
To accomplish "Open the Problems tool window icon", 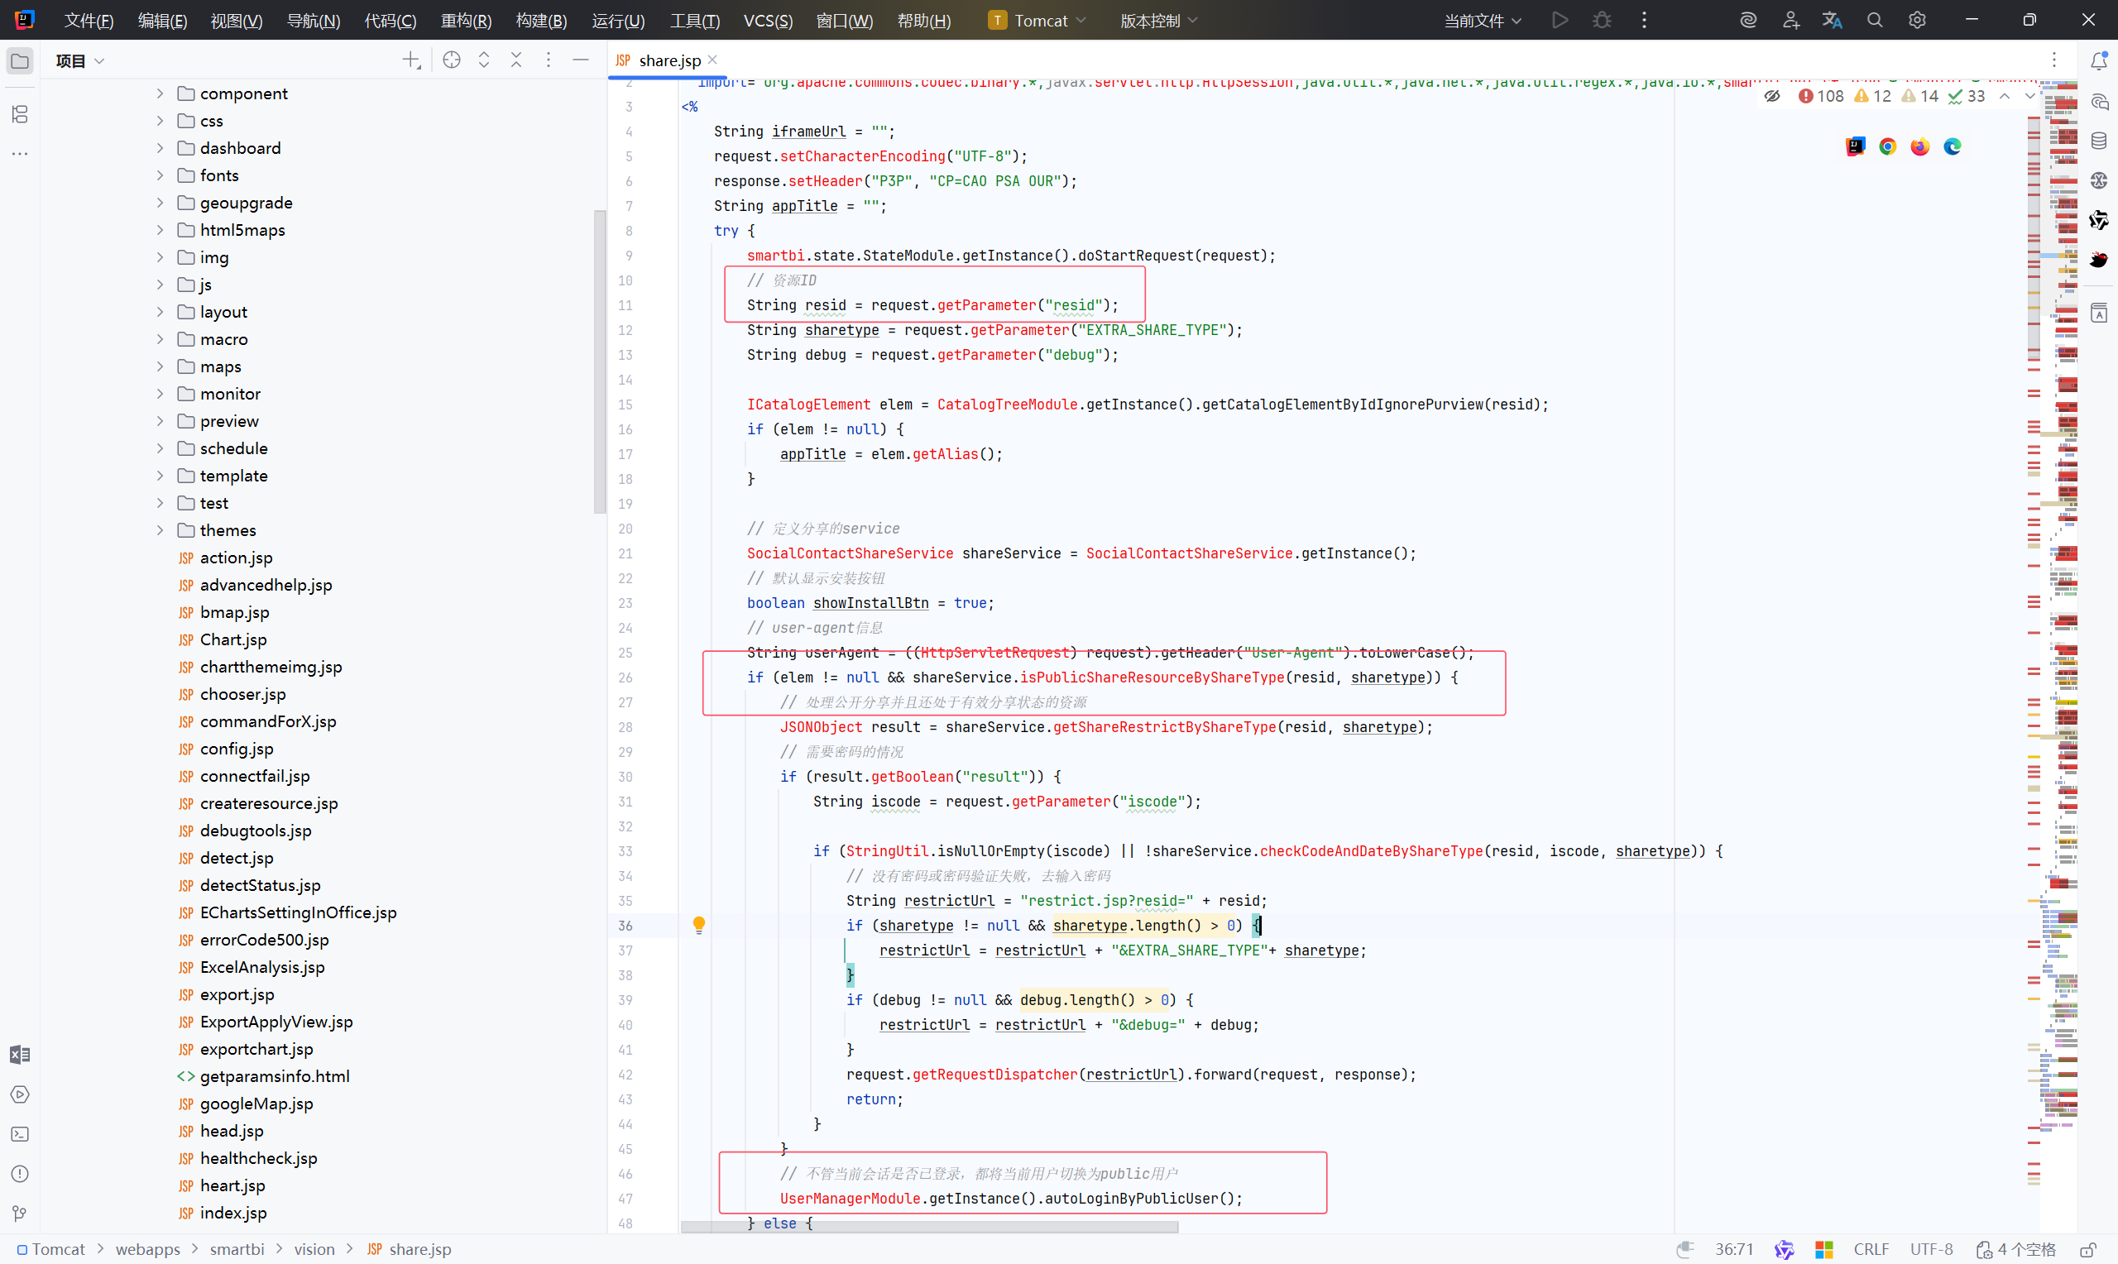I will coord(20,1174).
